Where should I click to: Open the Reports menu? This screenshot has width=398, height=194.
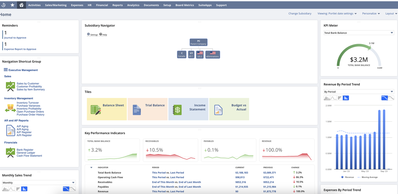[118, 5]
